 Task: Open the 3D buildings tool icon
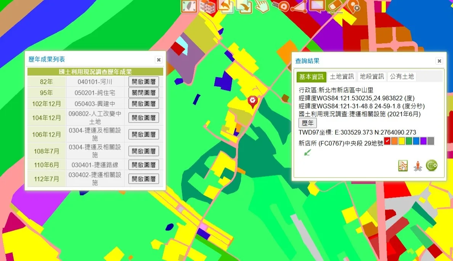click(x=207, y=6)
